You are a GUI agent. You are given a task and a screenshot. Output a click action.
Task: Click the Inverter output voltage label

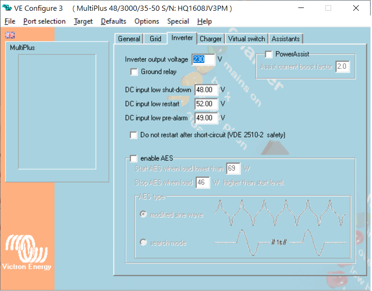click(156, 60)
